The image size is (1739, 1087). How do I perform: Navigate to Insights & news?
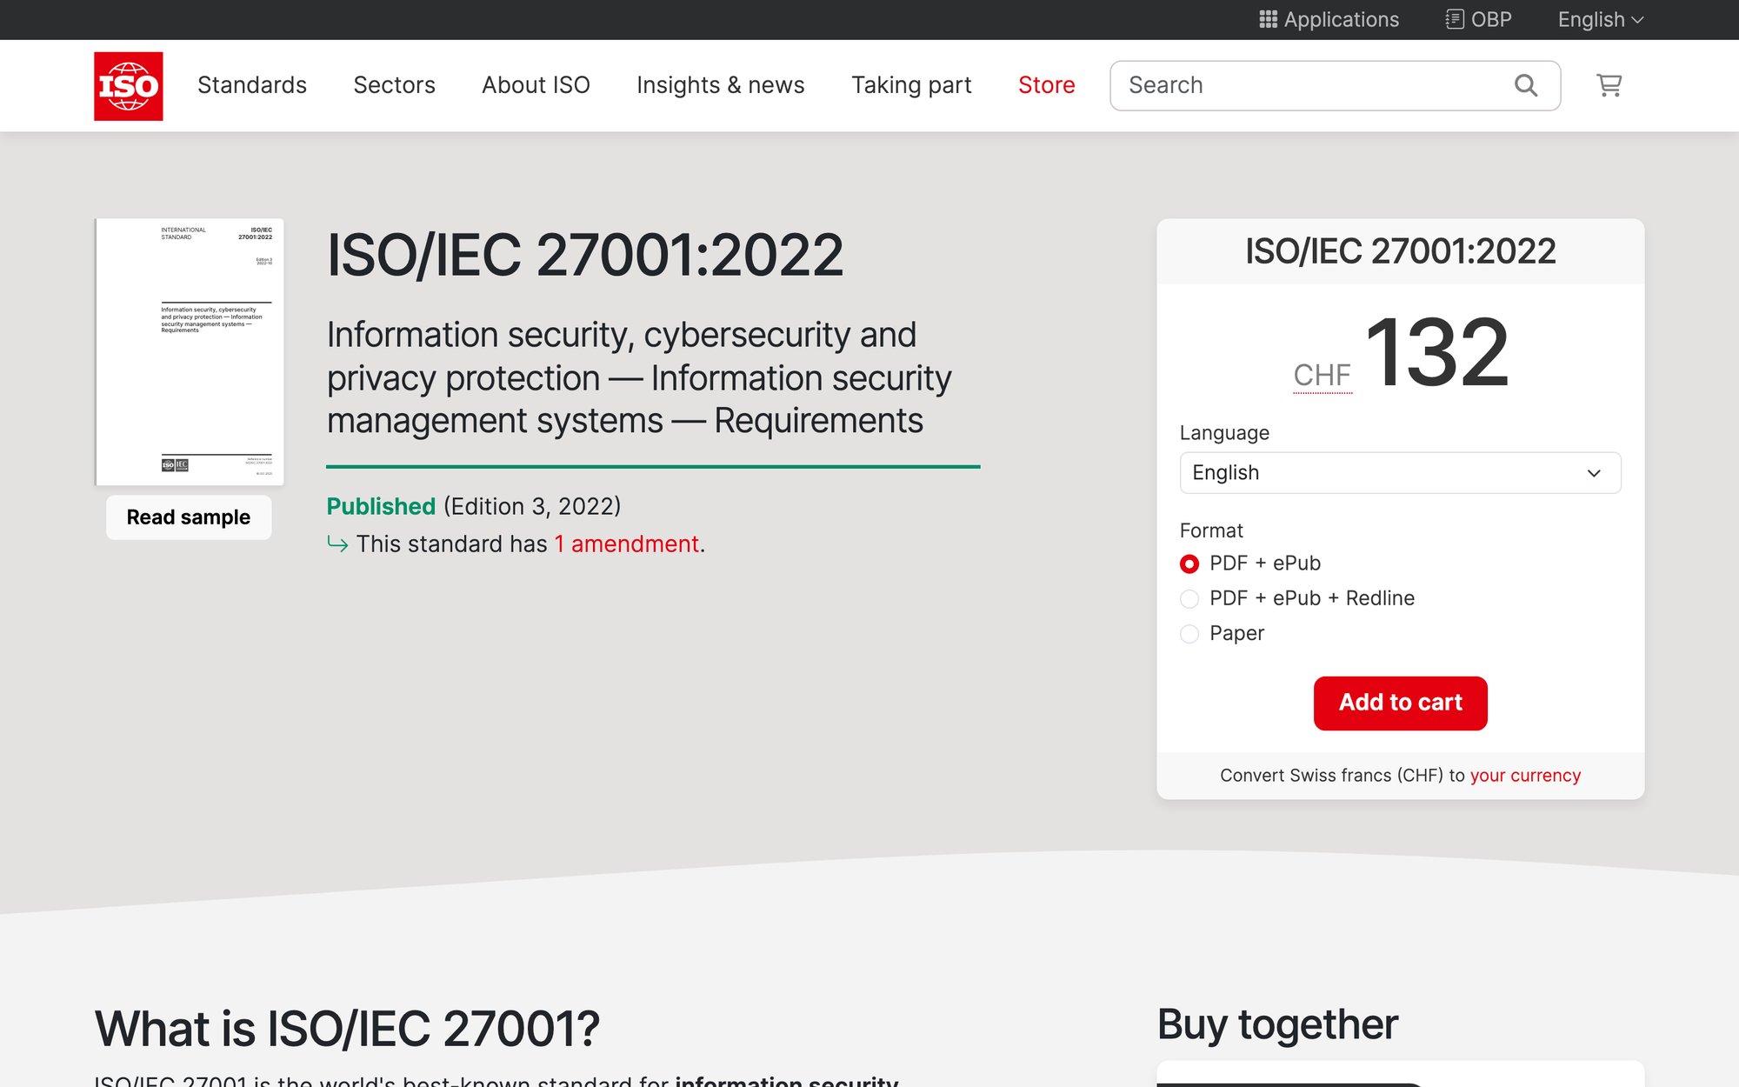tap(720, 84)
